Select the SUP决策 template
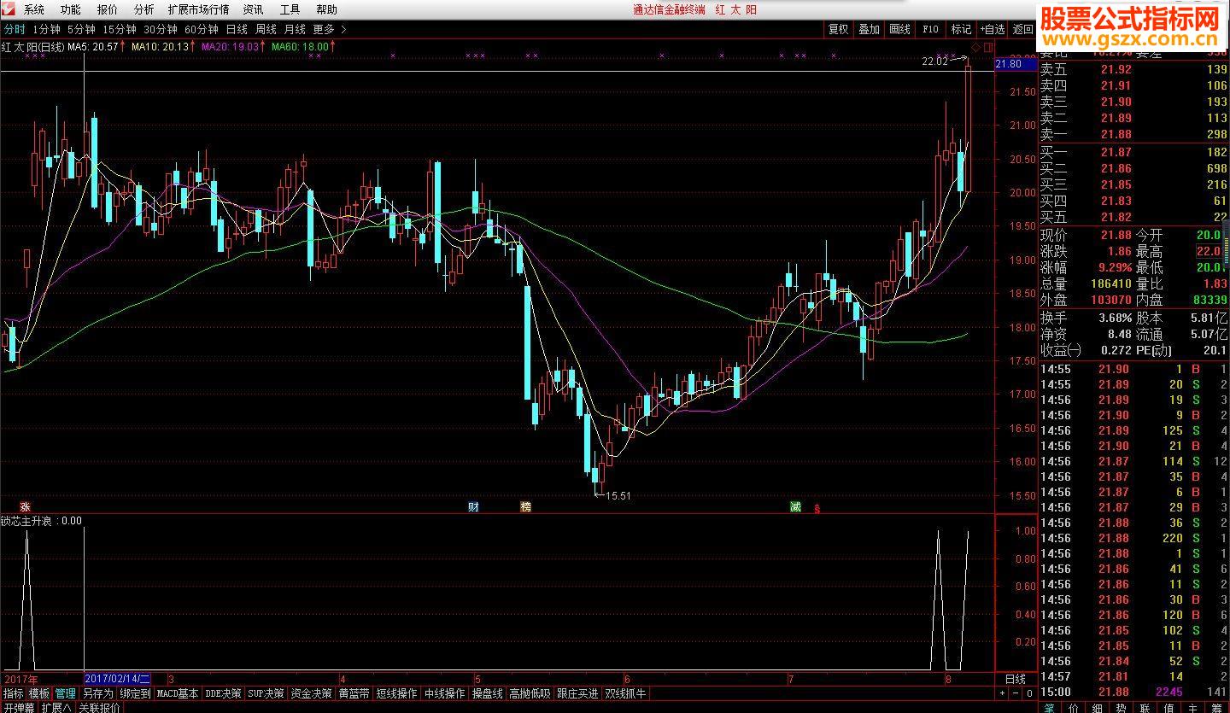 point(266,693)
